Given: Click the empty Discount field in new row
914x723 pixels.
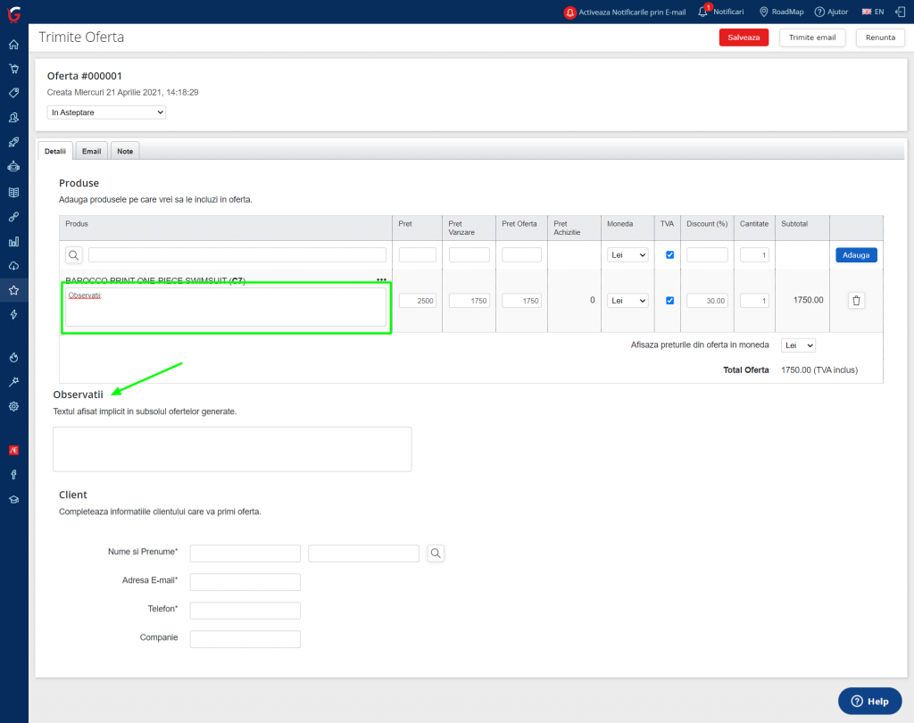Looking at the screenshot, I should pyautogui.click(x=707, y=254).
